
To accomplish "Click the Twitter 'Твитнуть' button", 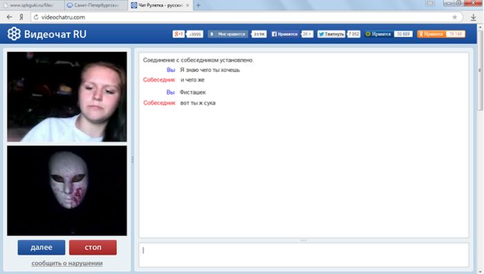I will 331,34.
